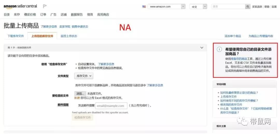Click the 准备您的商品 tool link
Viewport: 280px width, 134px height.
[x=239, y=59]
